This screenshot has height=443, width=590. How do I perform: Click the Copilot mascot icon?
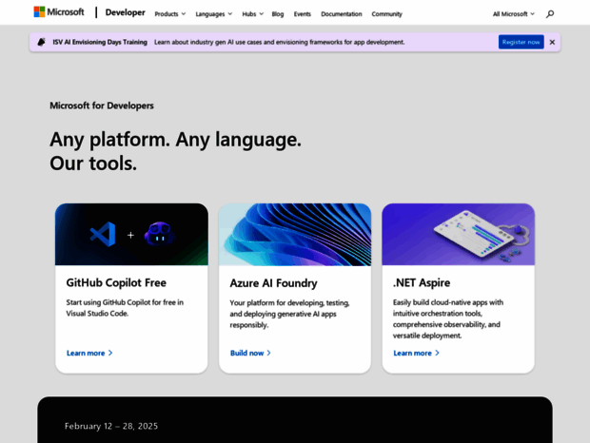(160, 234)
